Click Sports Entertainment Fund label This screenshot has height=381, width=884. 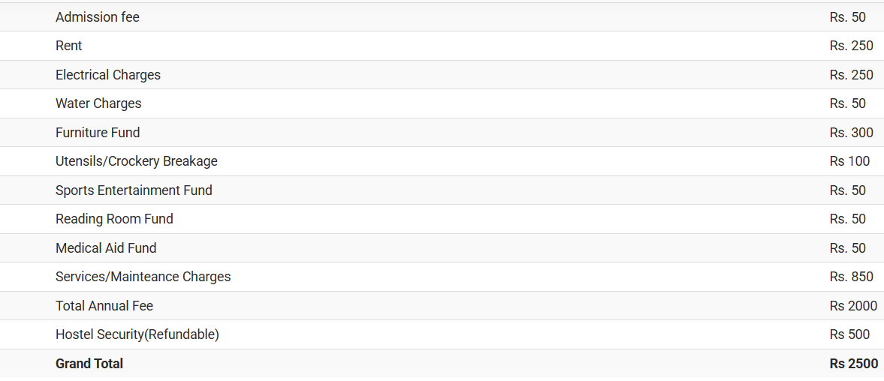click(x=134, y=190)
